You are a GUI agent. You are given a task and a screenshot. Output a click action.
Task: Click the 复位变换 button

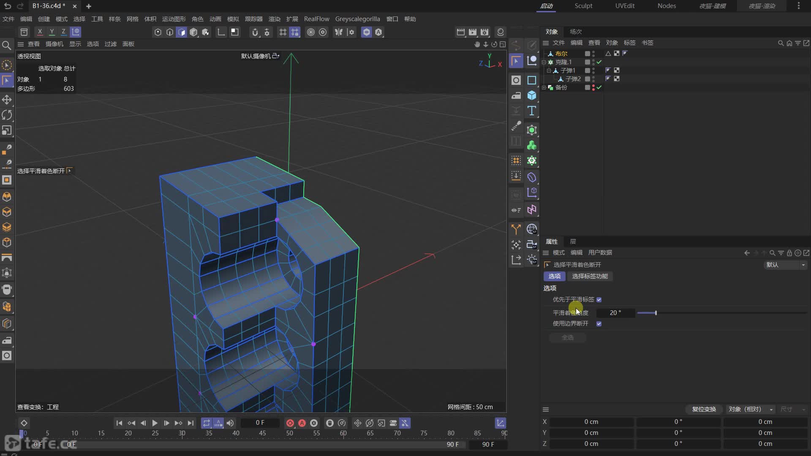(x=704, y=409)
